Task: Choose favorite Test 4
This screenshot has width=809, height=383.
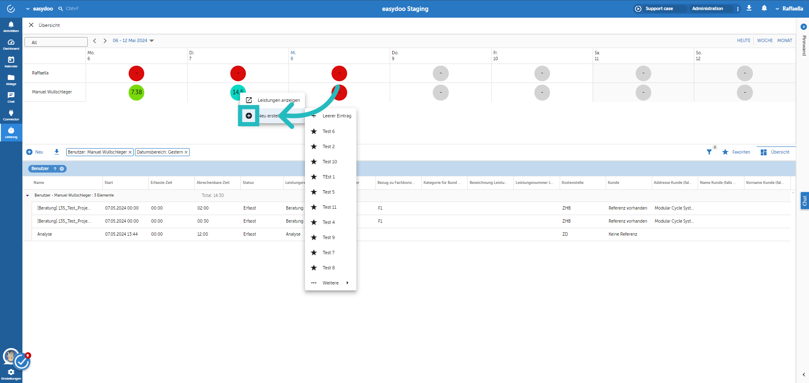Action: tap(331, 222)
